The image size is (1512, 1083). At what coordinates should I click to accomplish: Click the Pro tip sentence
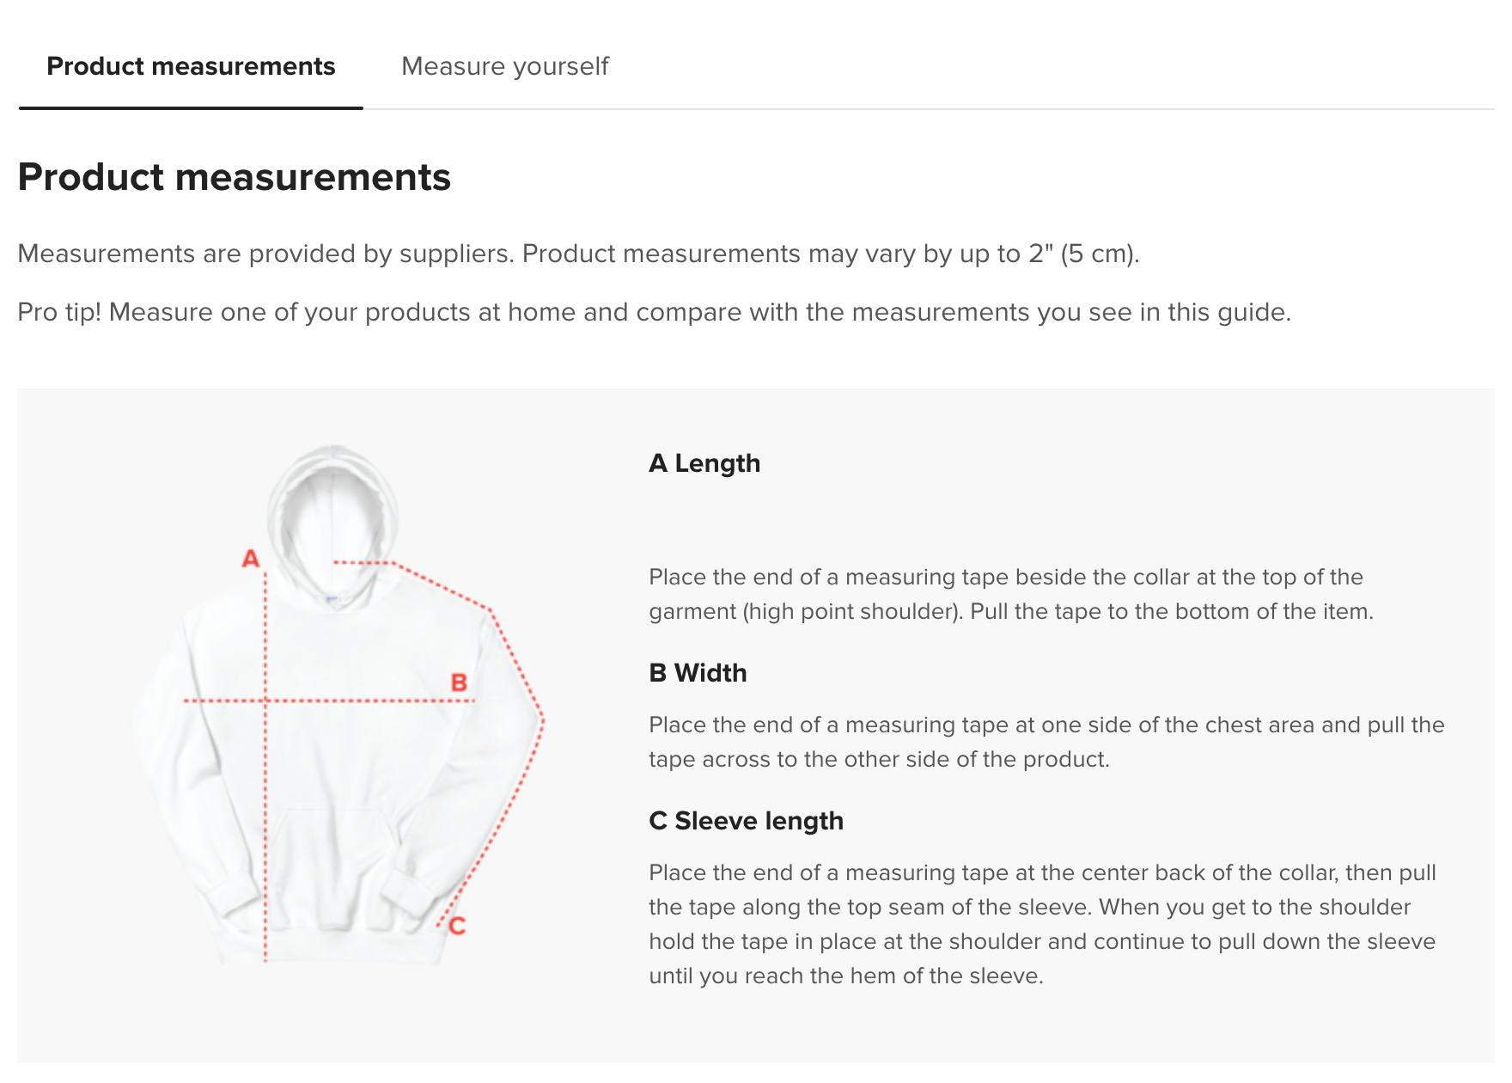click(x=654, y=312)
